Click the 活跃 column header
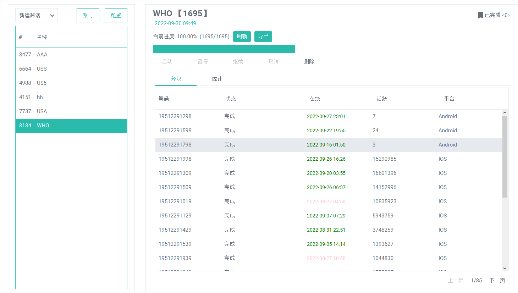The width and height of the screenshot is (518, 293). (x=382, y=99)
